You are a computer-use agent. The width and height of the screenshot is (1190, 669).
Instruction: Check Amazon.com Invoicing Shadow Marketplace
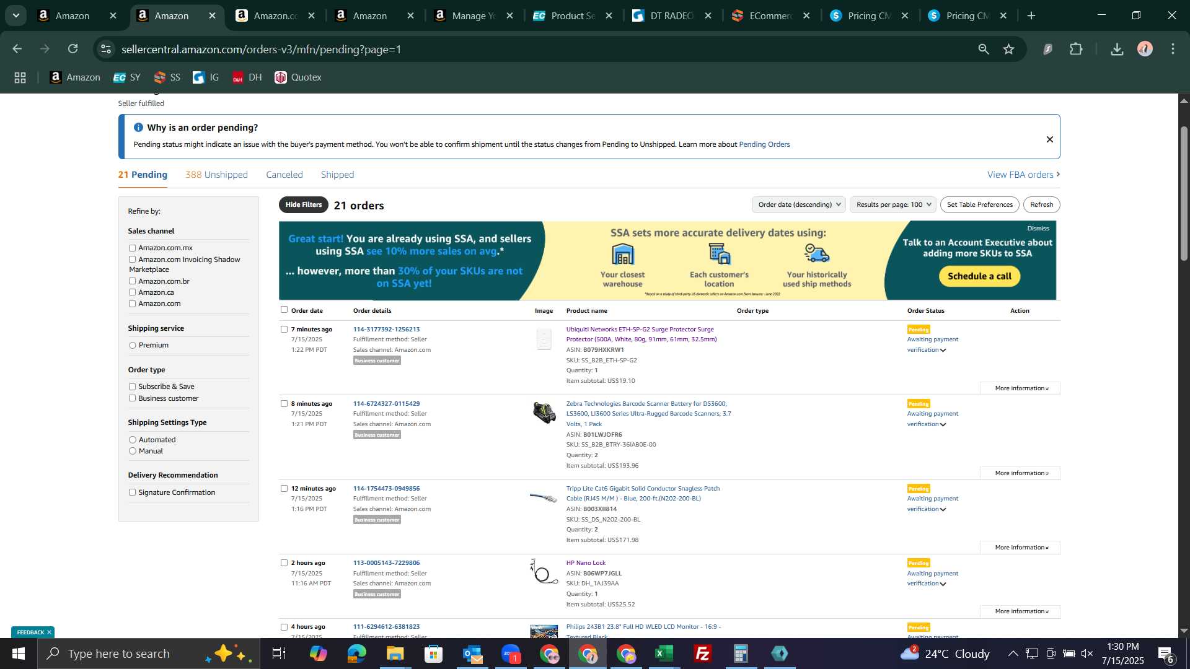click(132, 260)
